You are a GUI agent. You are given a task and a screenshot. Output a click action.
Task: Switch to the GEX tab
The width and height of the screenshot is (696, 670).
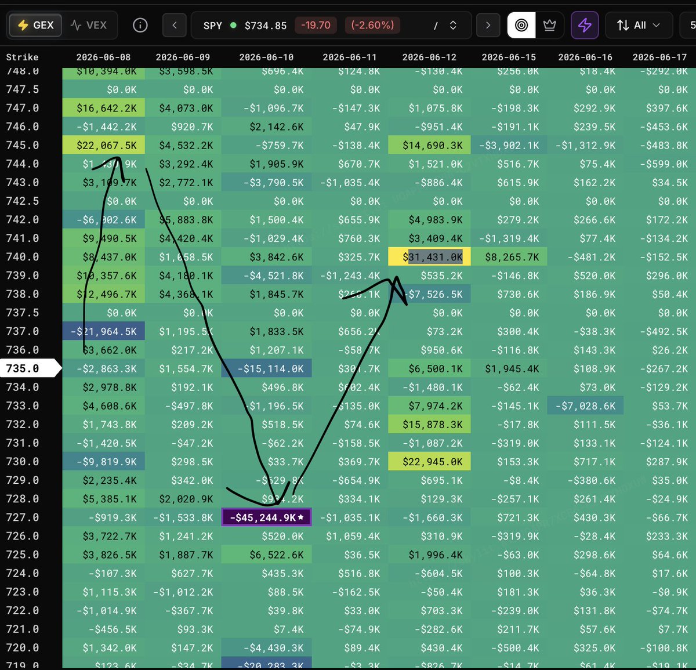click(36, 25)
